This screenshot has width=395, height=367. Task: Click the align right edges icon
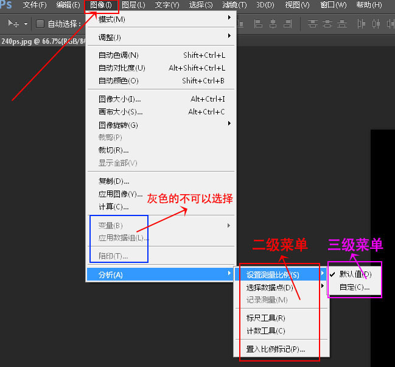pos(286,24)
